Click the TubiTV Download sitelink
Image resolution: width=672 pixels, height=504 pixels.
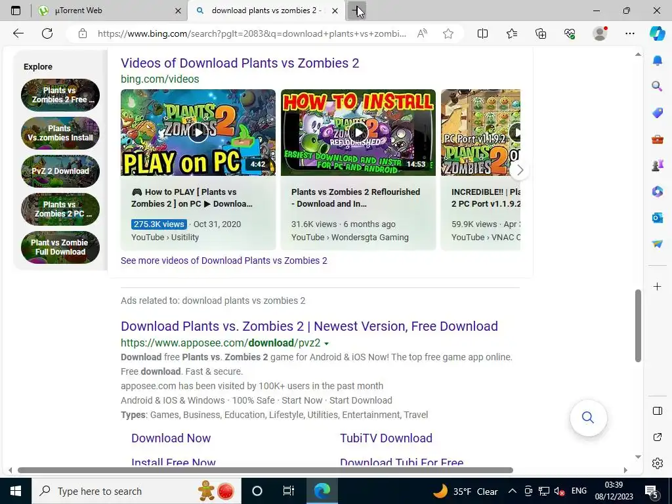pos(386,438)
